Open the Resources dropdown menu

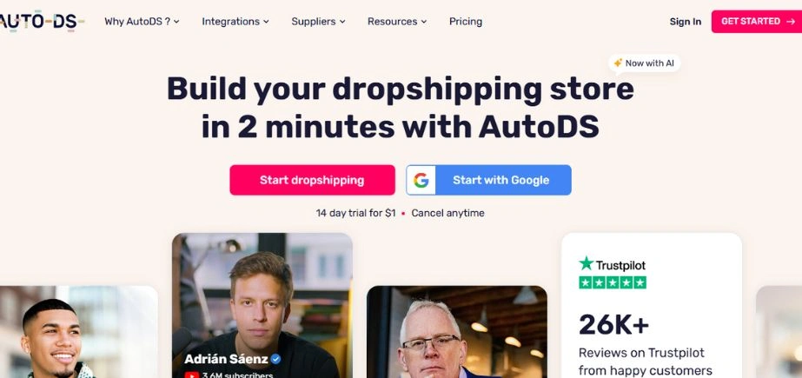click(x=397, y=22)
